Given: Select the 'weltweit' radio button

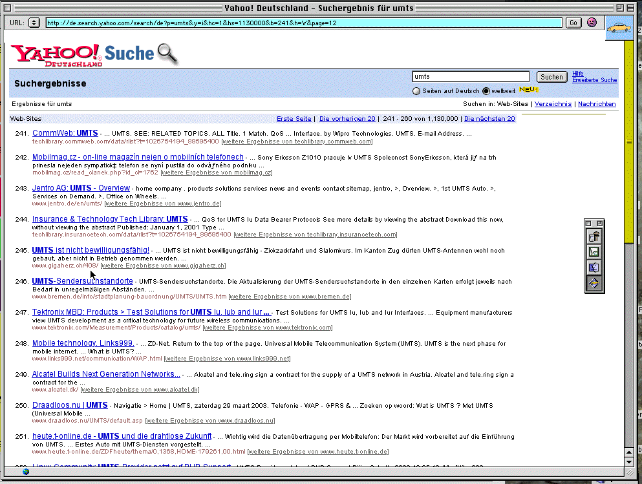Looking at the screenshot, I should tap(486, 91).
